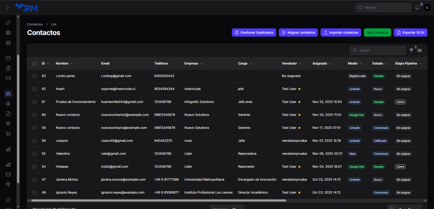The height and width of the screenshot is (209, 434).
Task: Click the globe icon in the sidebar
Action: click(8, 33)
